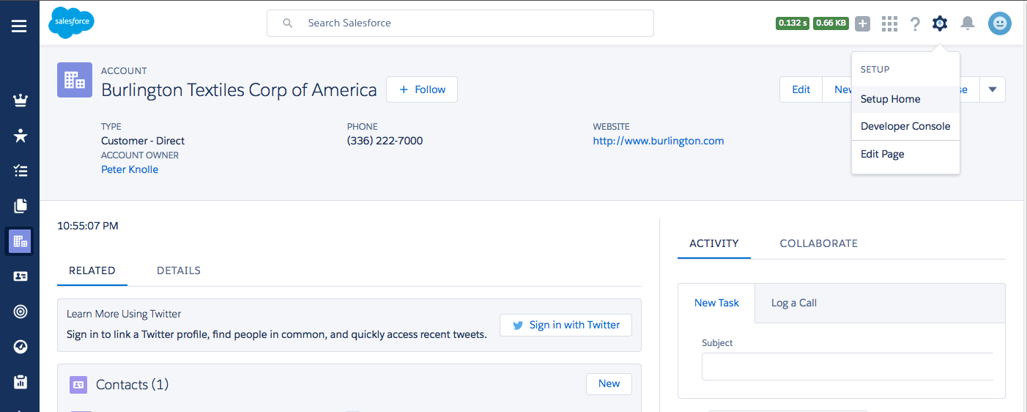Open the Contacts (1) related list link

pos(132,384)
